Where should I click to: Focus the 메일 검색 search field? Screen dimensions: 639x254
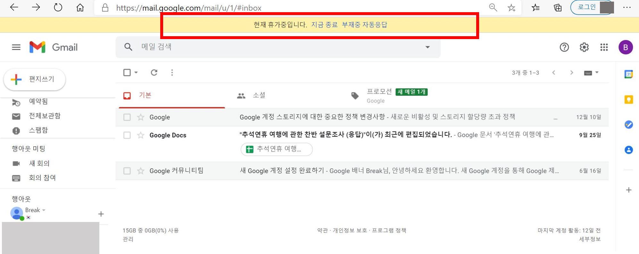coord(279,47)
